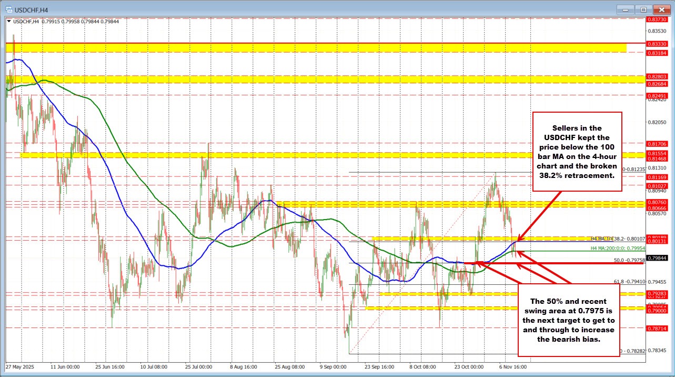Restore the chart window from the title bar
This screenshot has width=675, height=377.
(642, 9)
